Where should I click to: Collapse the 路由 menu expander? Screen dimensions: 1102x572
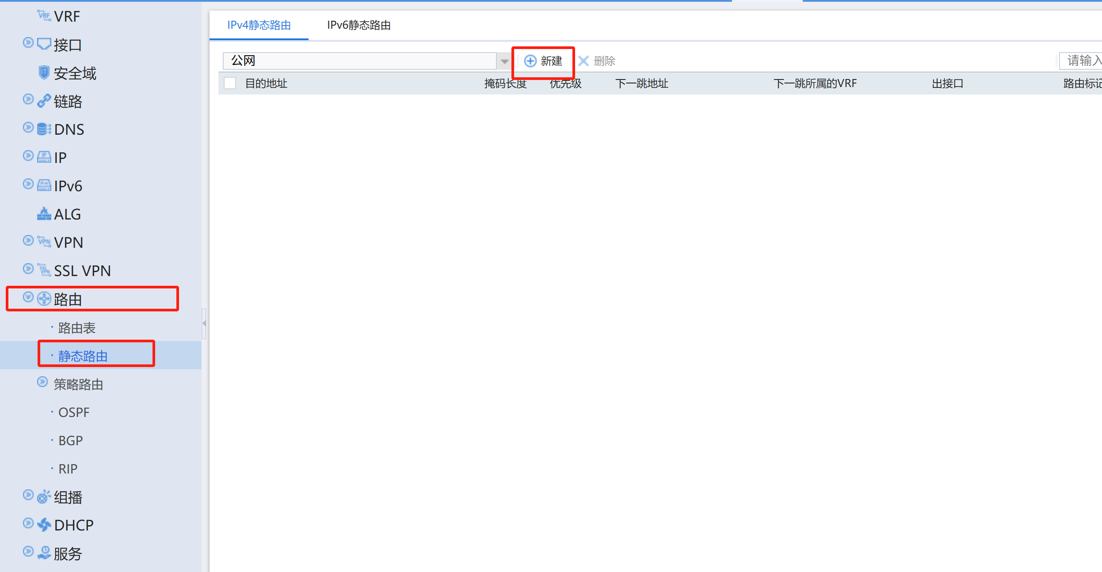pyautogui.click(x=28, y=297)
